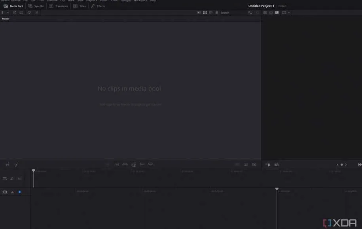Select the Master bin
The image size is (362, 229).
click(6, 19)
